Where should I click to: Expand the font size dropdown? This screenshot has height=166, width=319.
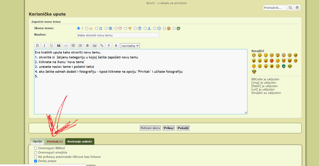pos(130,45)
